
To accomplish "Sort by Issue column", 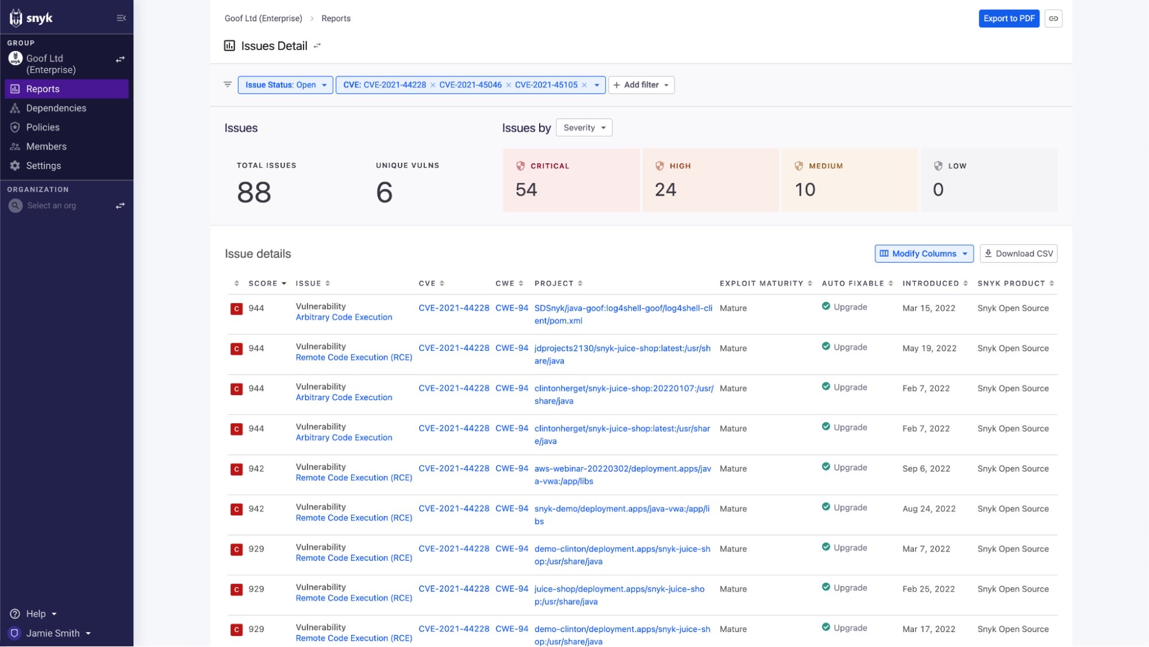I will click(313, 284).
